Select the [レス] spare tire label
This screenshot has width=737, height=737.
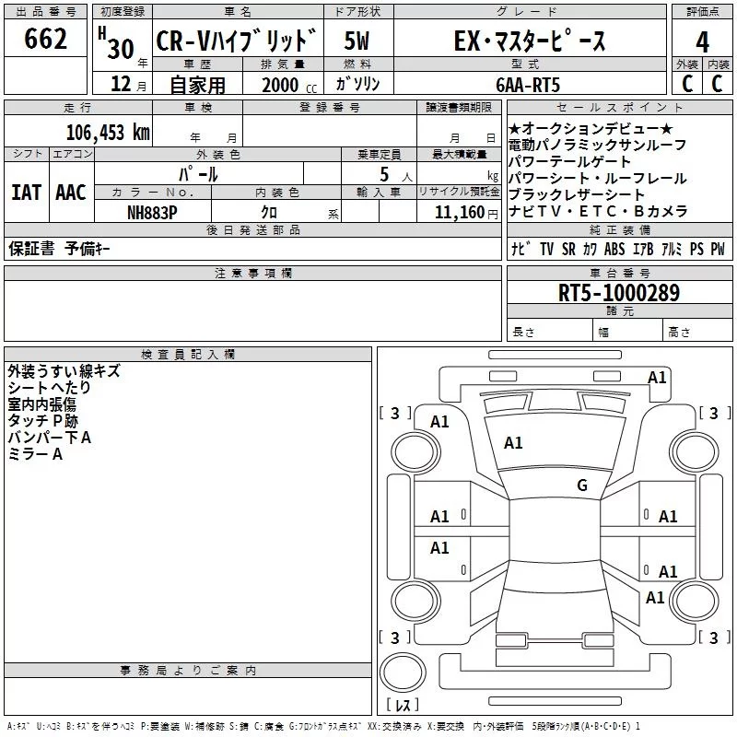click(x=403, y=705)
